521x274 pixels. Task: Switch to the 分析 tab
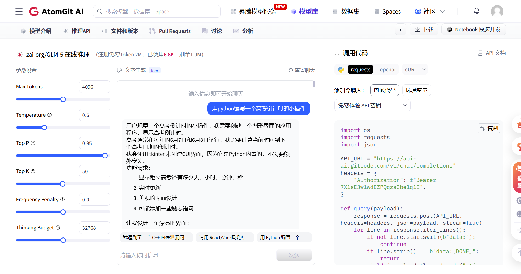coord(243,31)
